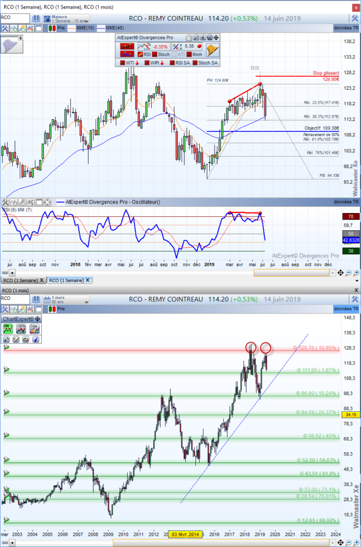361x547 pixels.
Task: Toggle the RSI checkbox
Action: coord(140,54)
